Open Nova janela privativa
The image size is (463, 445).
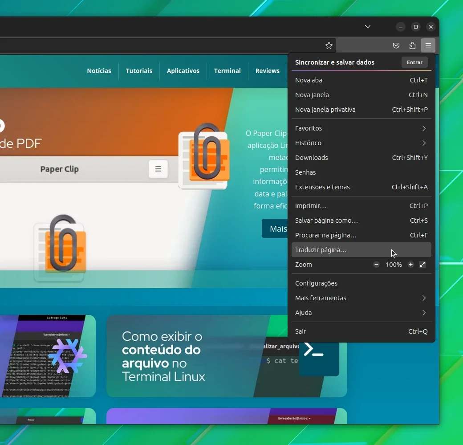tap(361, 110)
